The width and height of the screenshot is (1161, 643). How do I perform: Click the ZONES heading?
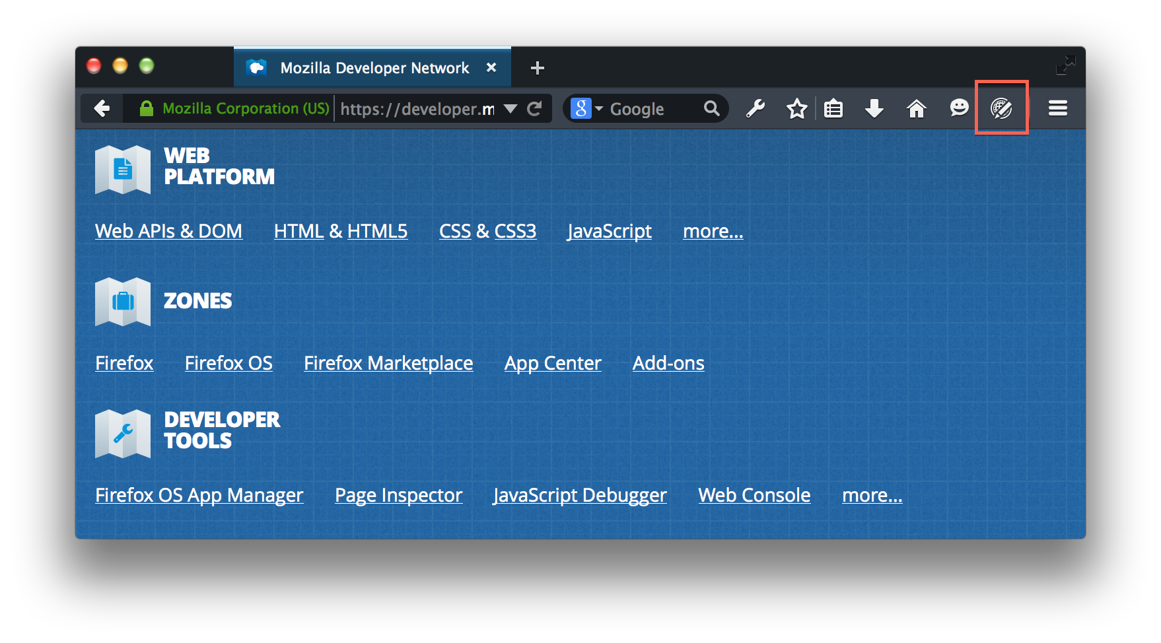point(198,301)
